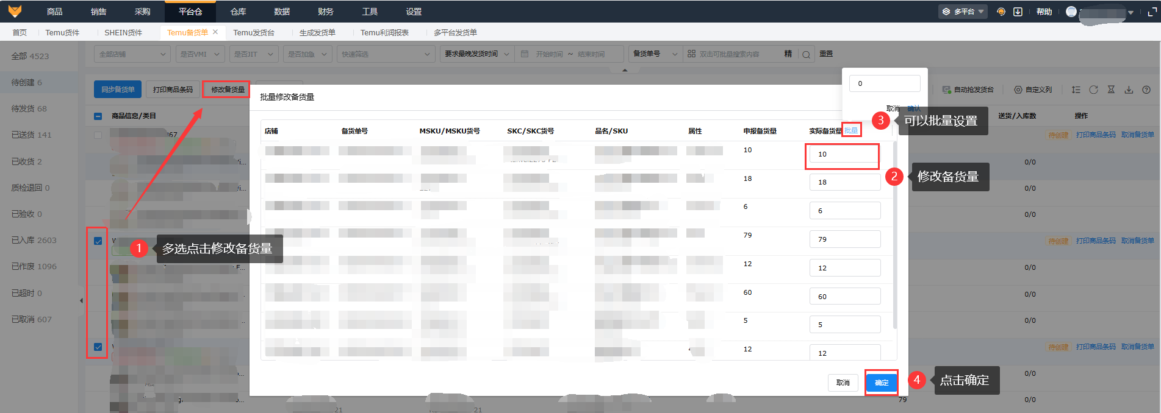
Task: Collapse the filter panel with the up arrow
Action: coord(625,70)
